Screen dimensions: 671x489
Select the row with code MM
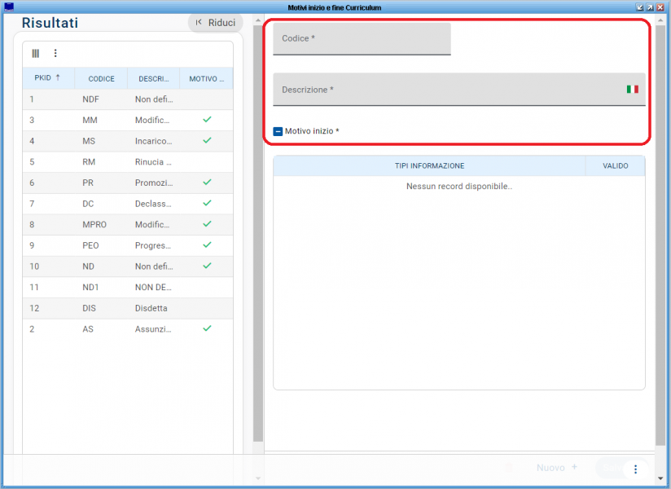128,121
